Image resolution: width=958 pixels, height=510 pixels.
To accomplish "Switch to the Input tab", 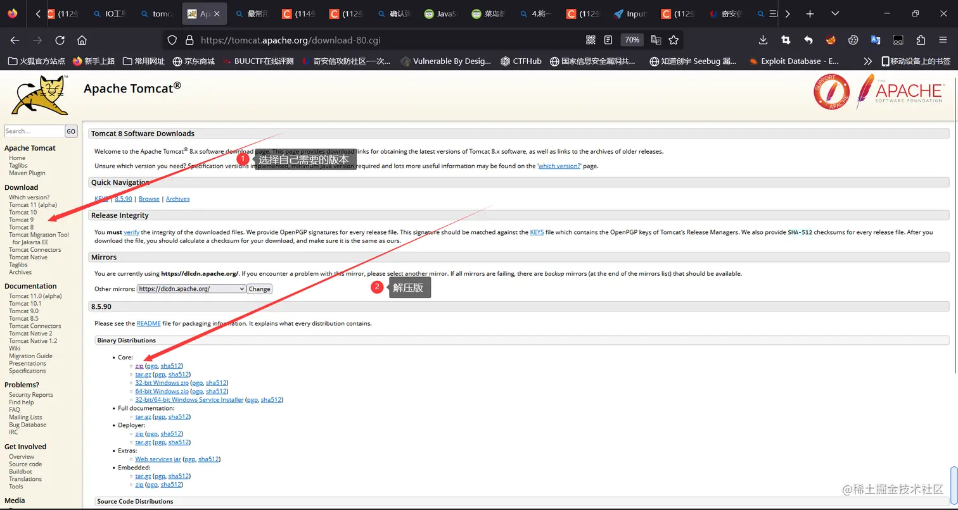I will 631,14.
